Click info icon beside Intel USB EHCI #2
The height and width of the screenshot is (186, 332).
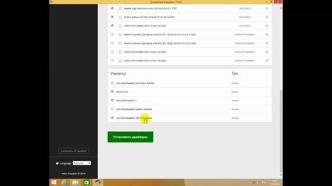tap(120, 43)
